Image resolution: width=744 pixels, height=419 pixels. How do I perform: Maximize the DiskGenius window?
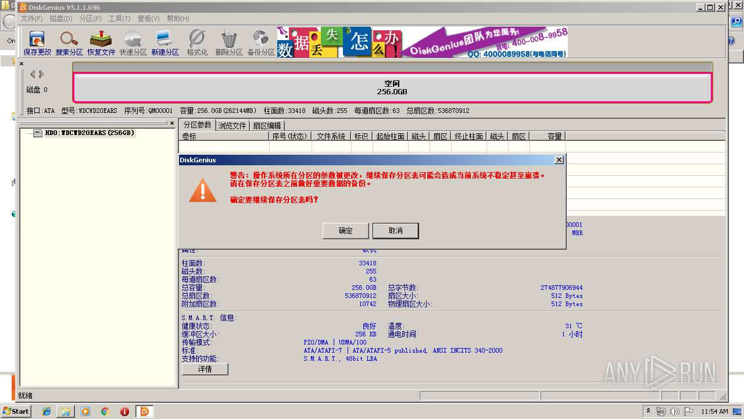click(x=710, y=7)
